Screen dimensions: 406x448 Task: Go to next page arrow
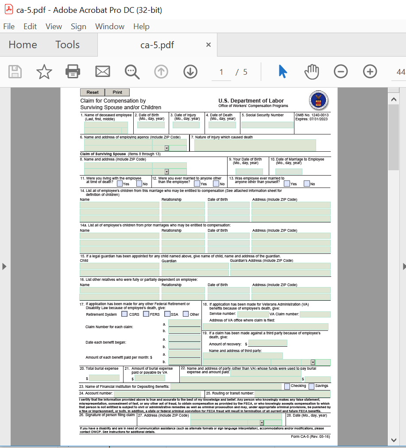pyautogui.click(x=190, y=71)
